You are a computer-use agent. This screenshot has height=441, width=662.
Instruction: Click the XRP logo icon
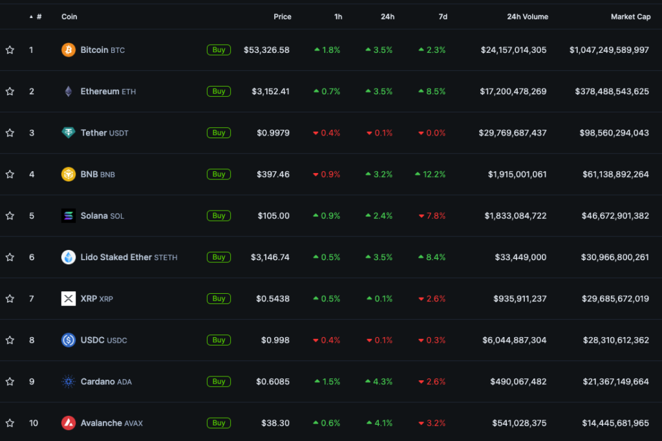pyautogui.click(x=69, y=298)
